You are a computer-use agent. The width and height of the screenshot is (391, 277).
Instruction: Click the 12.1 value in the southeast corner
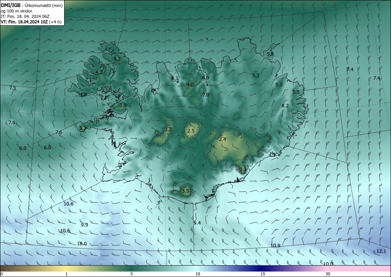tap(381, 251)
